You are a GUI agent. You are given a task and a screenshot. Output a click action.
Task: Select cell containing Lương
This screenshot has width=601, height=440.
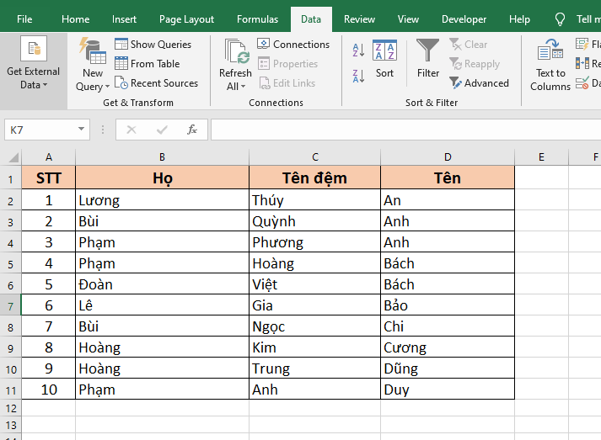click(162, 200)
